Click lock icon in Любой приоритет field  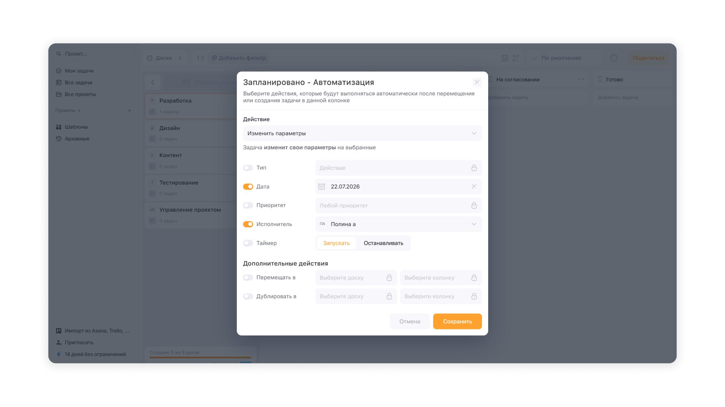tap(474, 205)
